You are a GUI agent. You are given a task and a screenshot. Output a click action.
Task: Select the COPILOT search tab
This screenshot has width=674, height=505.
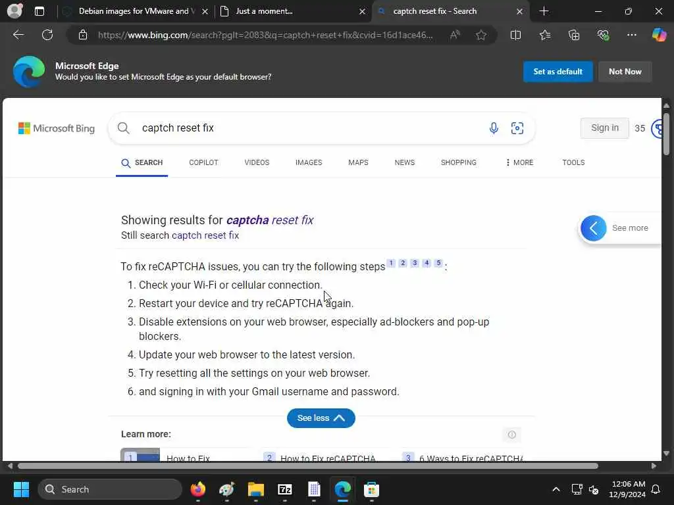203,162
